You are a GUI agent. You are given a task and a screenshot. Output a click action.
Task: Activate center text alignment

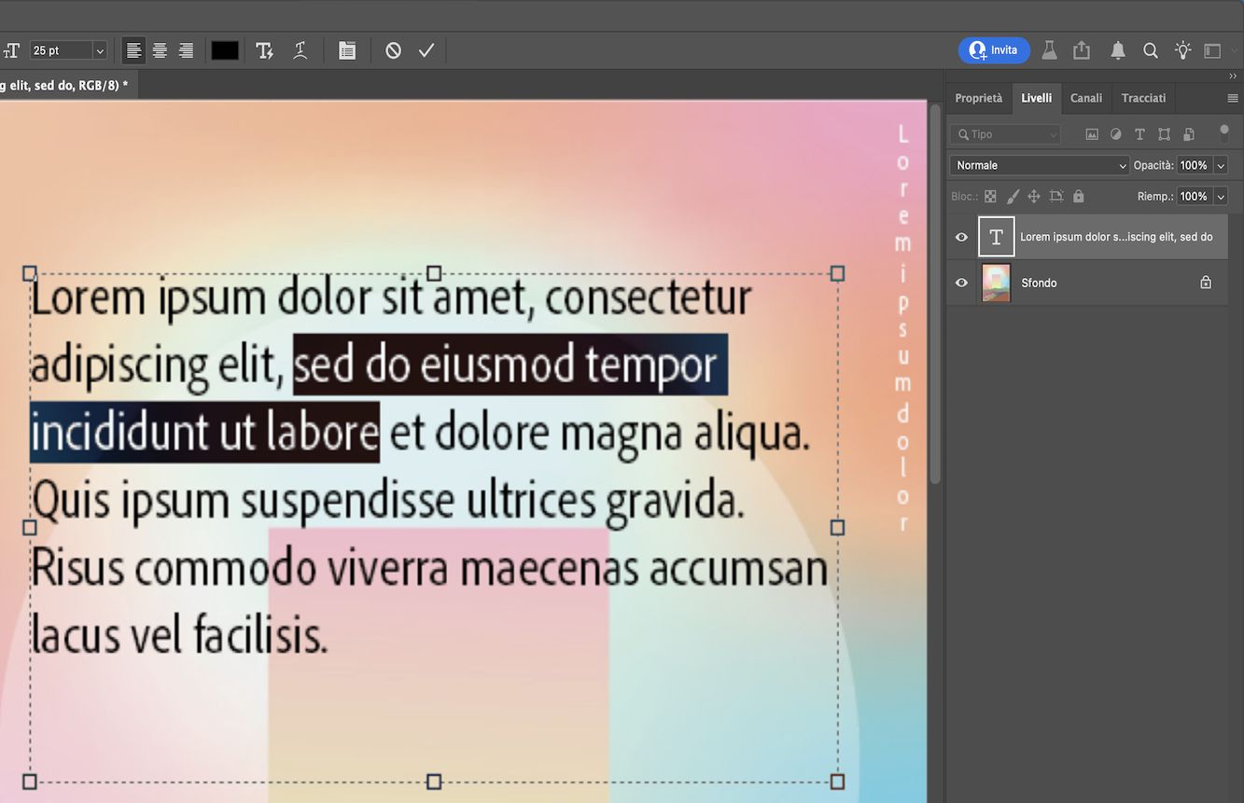tap(160, 49)
